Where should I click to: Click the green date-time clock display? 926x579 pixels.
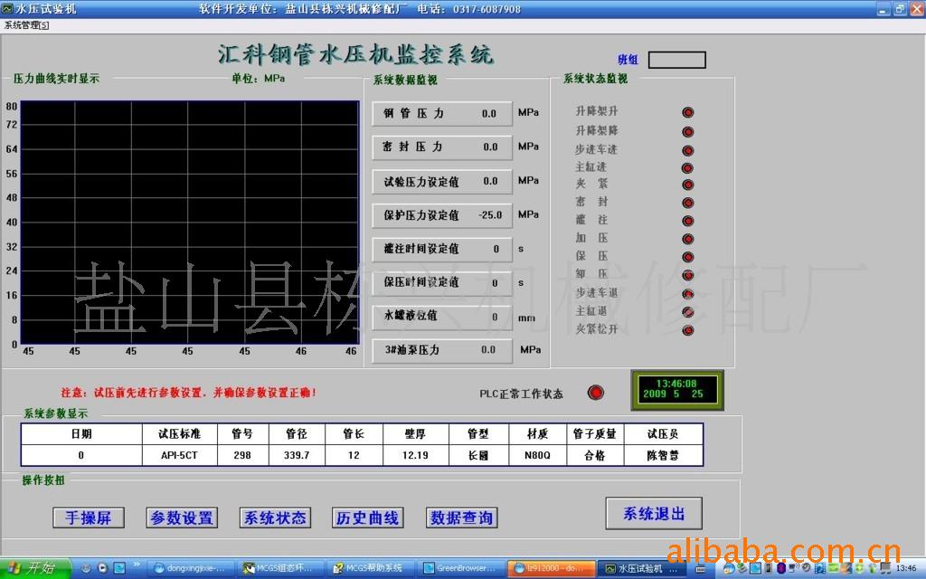pyautogui.click(x=676, y=390)
